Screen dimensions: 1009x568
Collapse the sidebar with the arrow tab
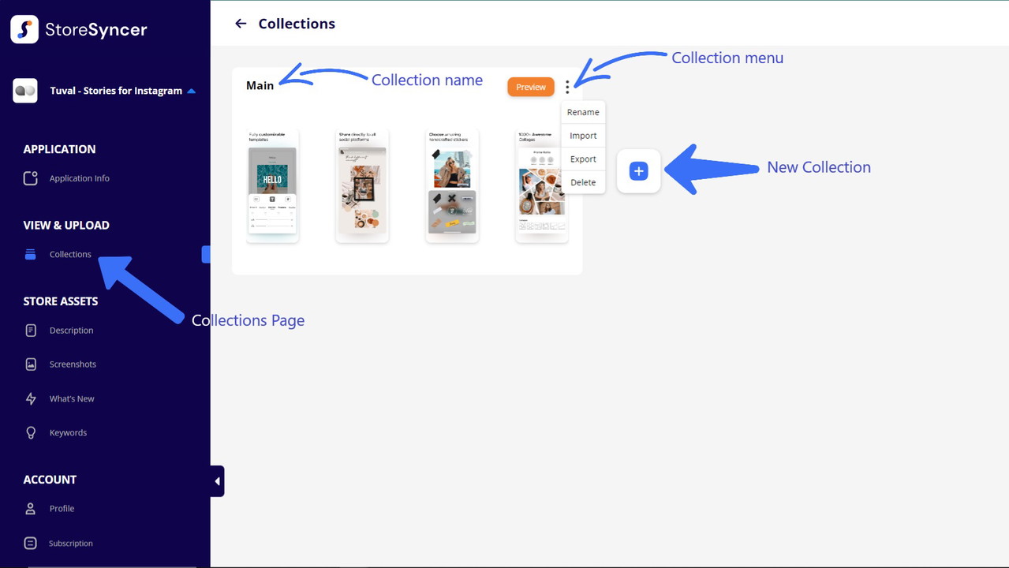[x=217, y=481]
